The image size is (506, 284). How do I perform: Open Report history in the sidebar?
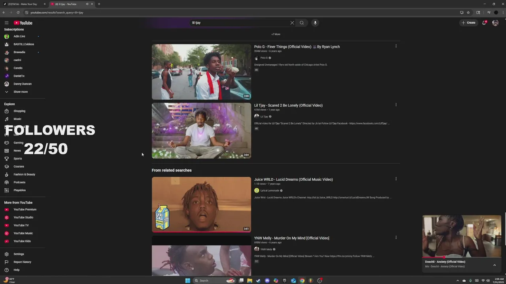[x=23, y=262]
